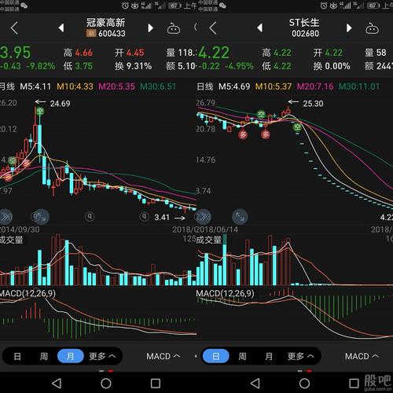Tap fullscreen rotate icon on 冠豪高新 chart

point(41,217)
